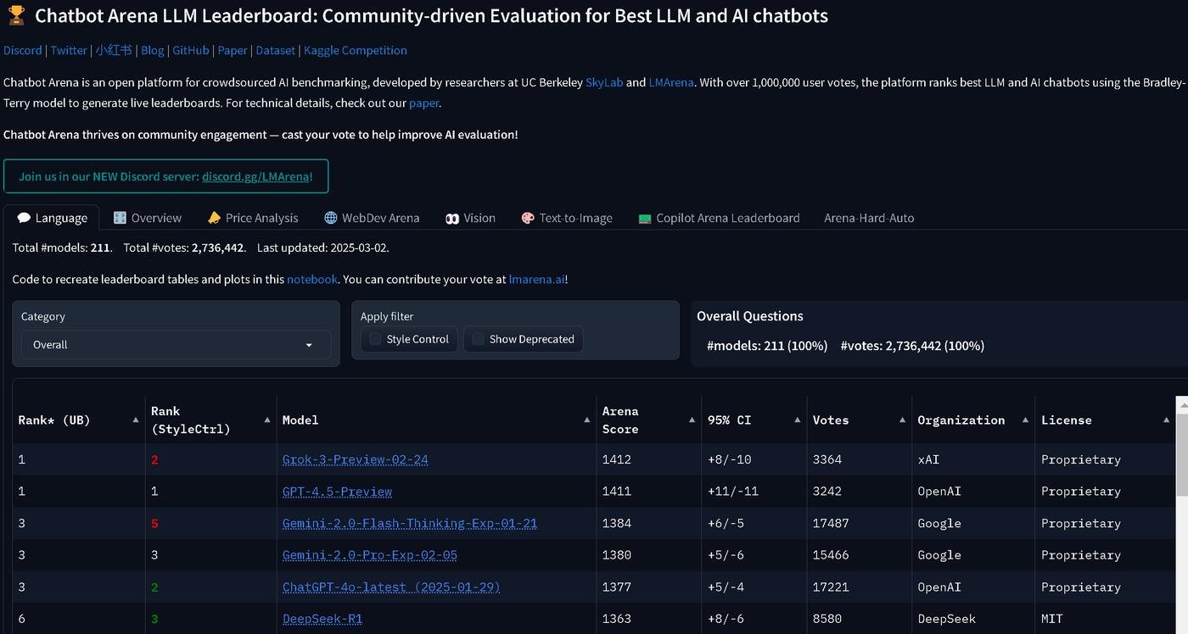Follow the discord.gg/LMArena invite link
This screenshot has height=634, width=1188.
coord(257,176)
